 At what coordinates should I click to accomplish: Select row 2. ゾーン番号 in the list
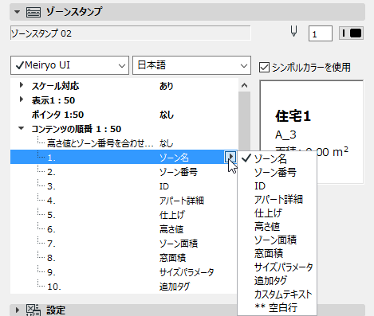[x=124, y=172]
